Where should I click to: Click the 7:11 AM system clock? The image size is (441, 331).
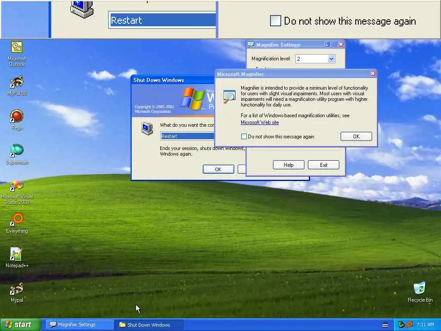[425, 325]
